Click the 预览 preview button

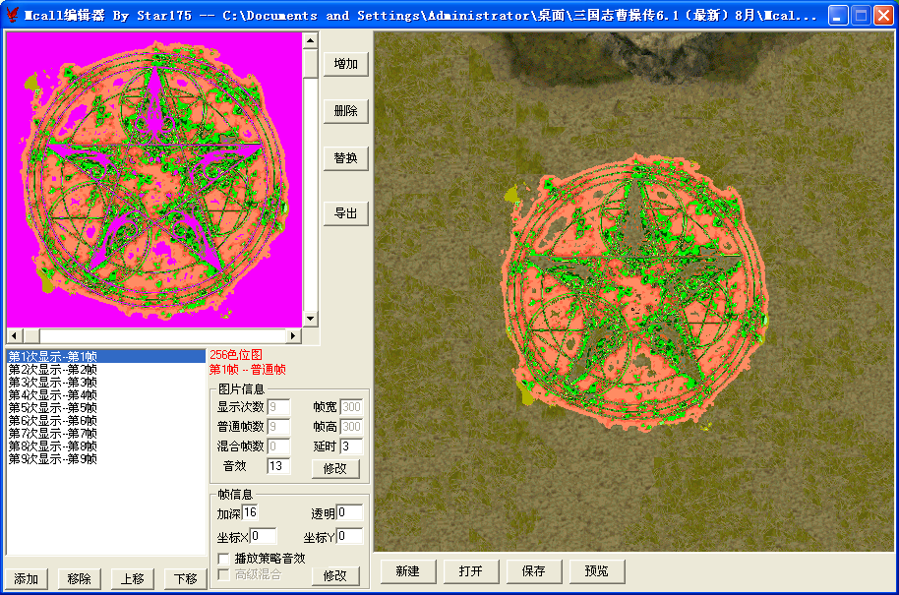pos(597,571)
